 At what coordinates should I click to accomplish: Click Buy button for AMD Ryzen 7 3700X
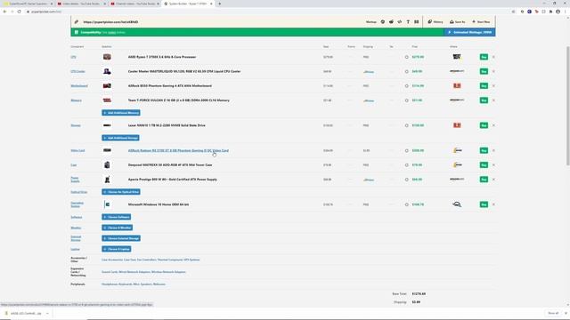[x=484, y=57]
